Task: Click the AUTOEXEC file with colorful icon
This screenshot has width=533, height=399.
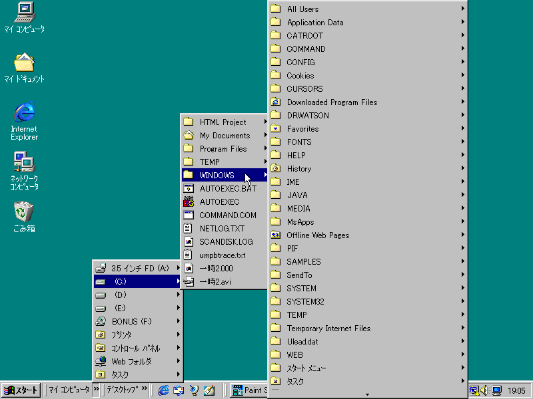Action: coord(225,202)
